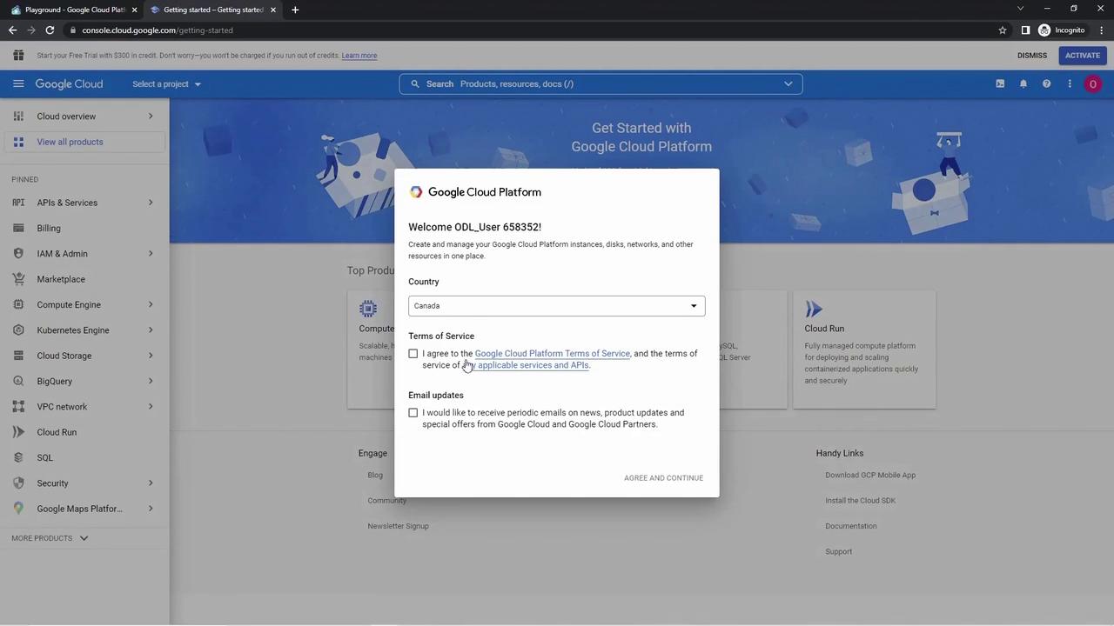Click the AGREE AND CONTINUE button
The image size is (1114, 626).
click(x=663, y=478)
